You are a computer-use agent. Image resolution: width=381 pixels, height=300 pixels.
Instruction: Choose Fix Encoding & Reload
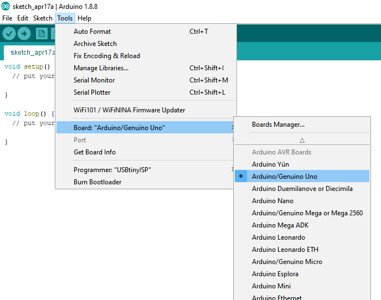pos(146,56)
